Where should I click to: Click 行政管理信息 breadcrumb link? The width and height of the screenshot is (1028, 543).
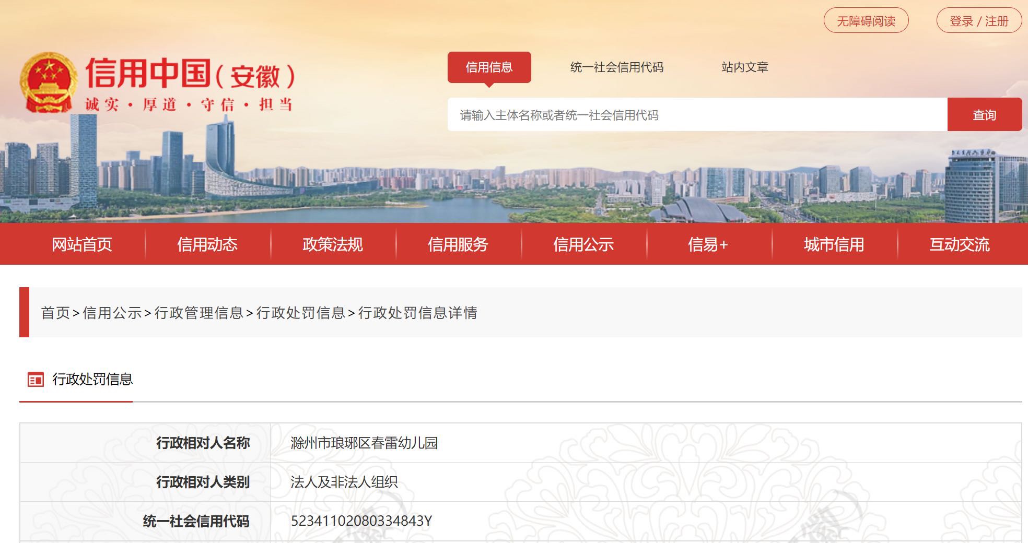click(x=199, y=313)
